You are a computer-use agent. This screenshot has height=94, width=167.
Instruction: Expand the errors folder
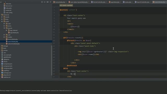(4, 26)
